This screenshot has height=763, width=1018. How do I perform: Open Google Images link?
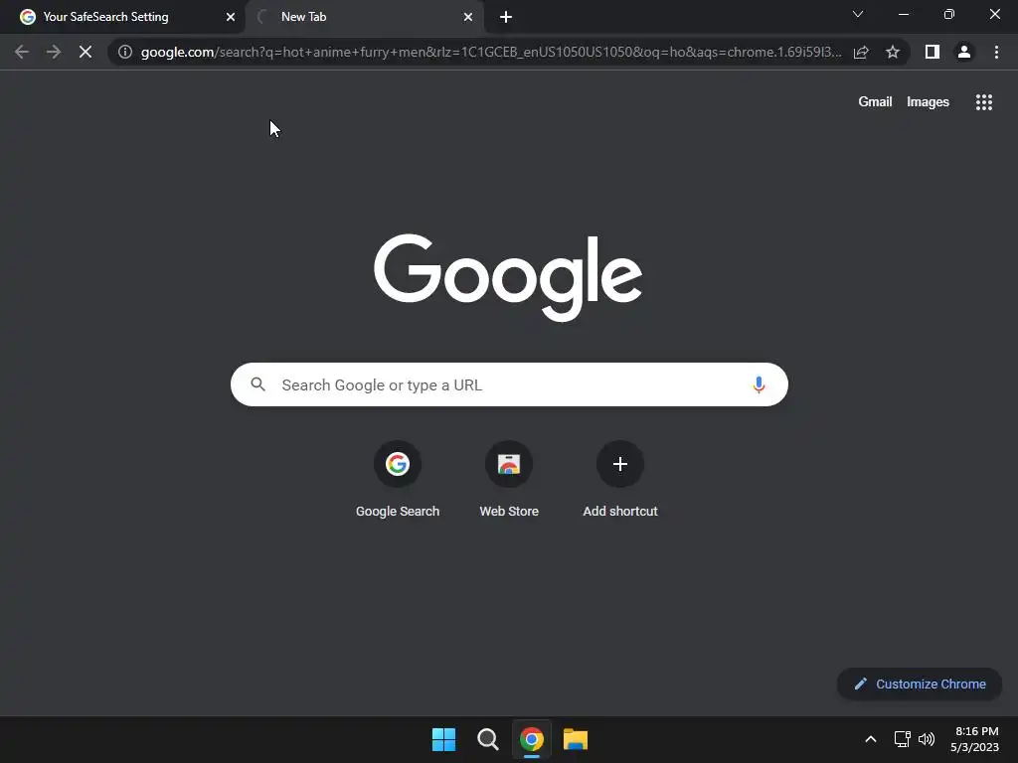(928, 102)
